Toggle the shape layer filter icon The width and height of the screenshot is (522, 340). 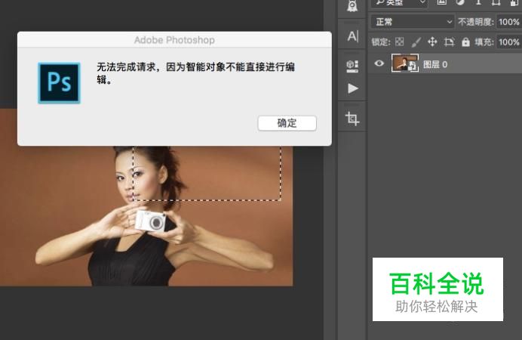point(496,3)
